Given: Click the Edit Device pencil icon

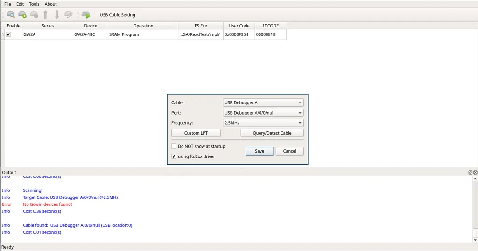Looking at the screenshot, I should [x=69, y=14].
